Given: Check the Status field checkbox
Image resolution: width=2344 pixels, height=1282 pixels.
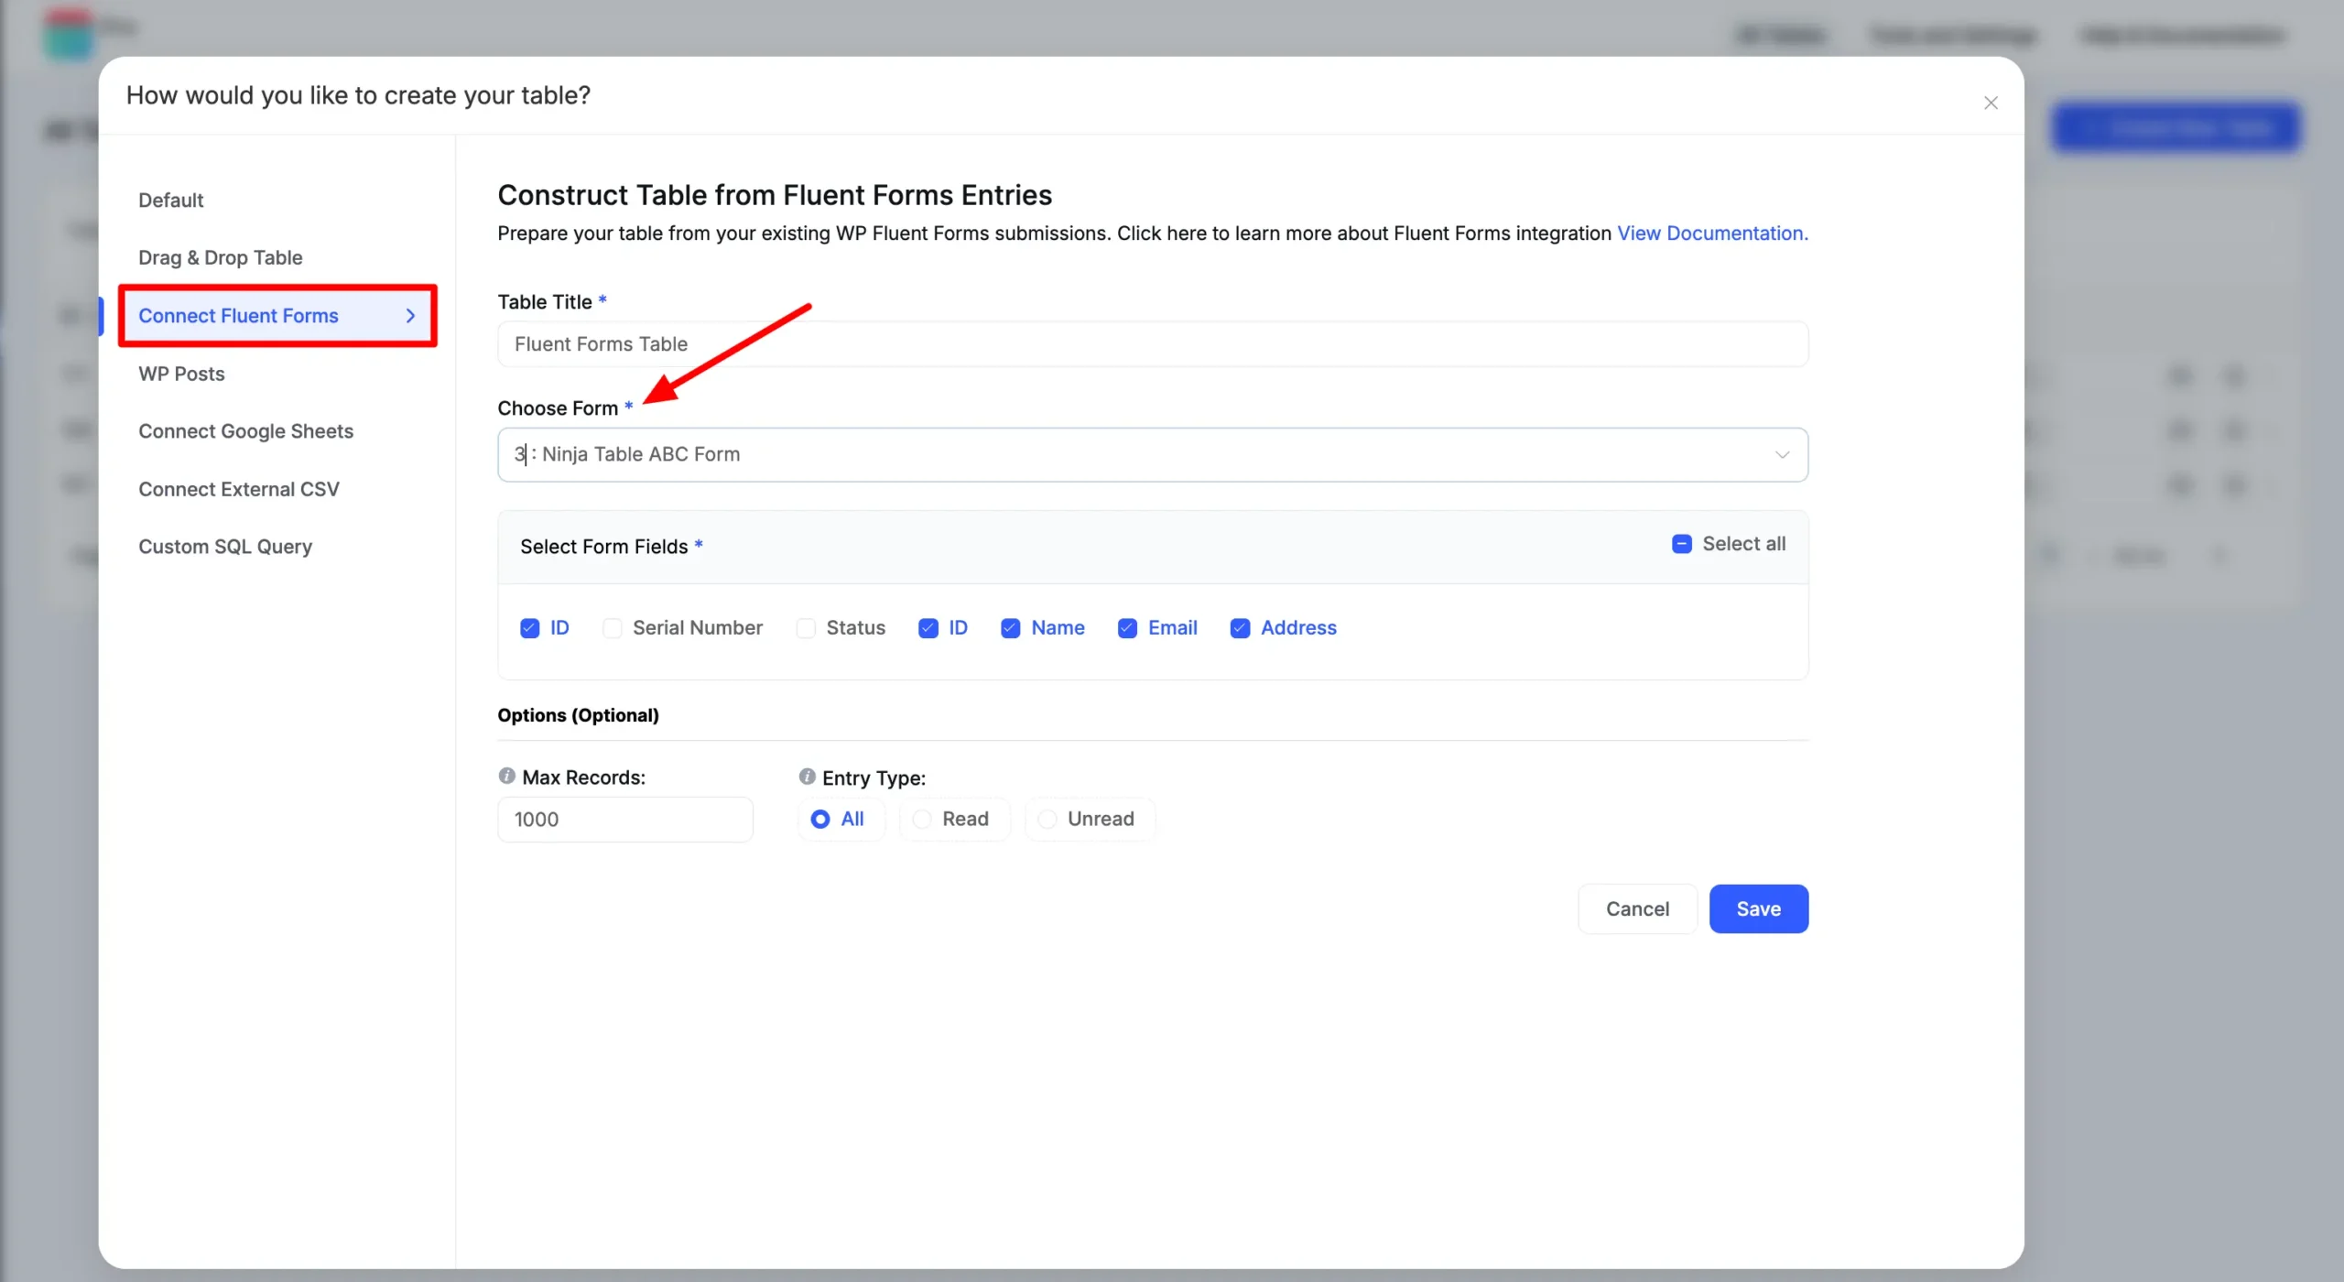Looking at the screenshot, I should (806, 627).
